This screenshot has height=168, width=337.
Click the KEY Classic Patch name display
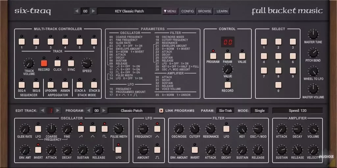[129, 11]
